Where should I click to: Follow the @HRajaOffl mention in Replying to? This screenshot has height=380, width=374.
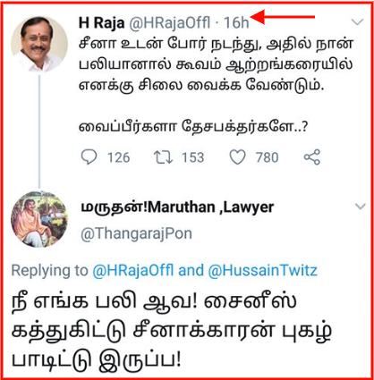coord(132,271)
